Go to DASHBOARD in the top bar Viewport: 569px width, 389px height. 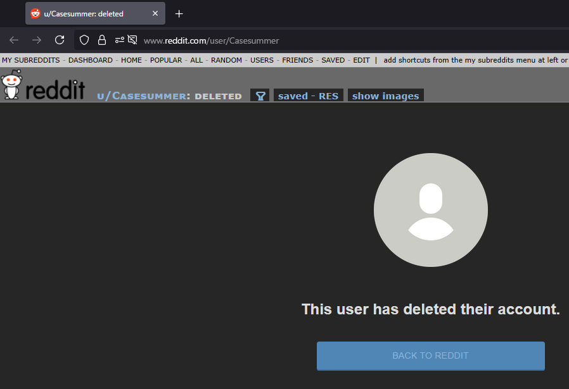click(x=91, y=60)
